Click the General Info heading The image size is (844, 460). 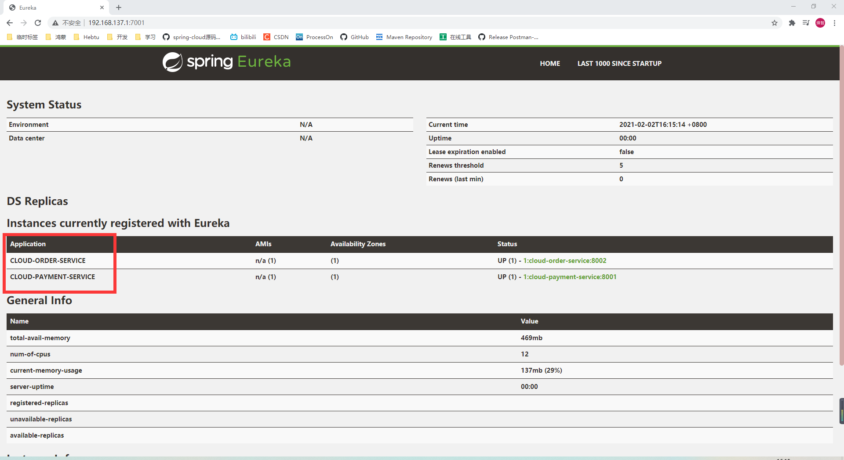(x=39, y=301)
